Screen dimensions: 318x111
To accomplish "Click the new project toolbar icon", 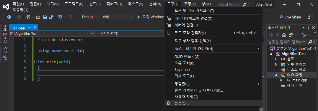I will coord(28,17).
